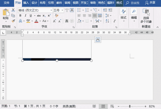Click the 共享 share button
This screenshot has width=161, height=109.
[x=150, y=3]
